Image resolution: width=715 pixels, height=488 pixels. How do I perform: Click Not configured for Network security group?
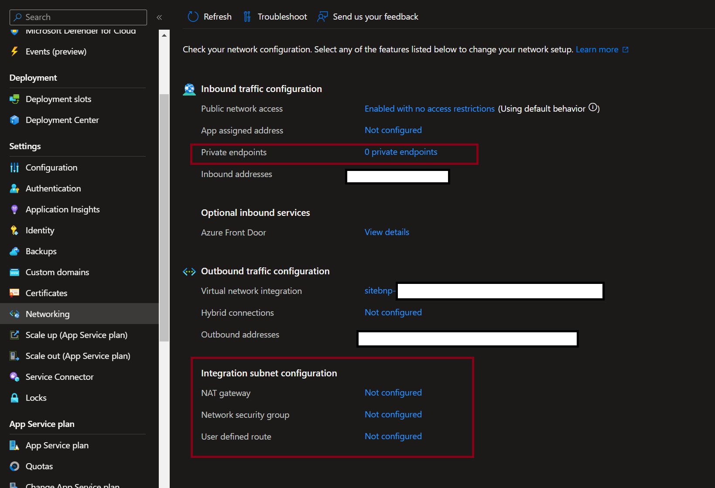coord(393,414)
